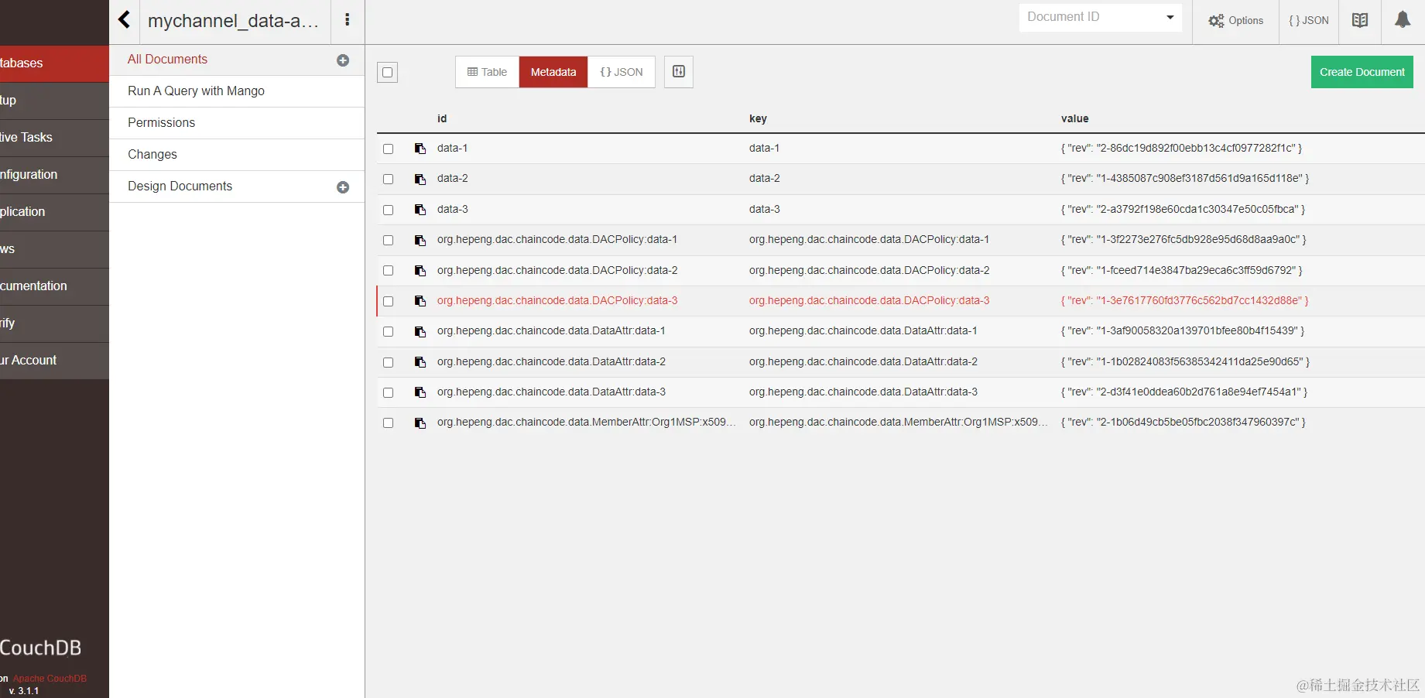Open DACPolicy:data-1 document id
The width and height of the screenshot is (1425, 698).
(x=557, y=240)
